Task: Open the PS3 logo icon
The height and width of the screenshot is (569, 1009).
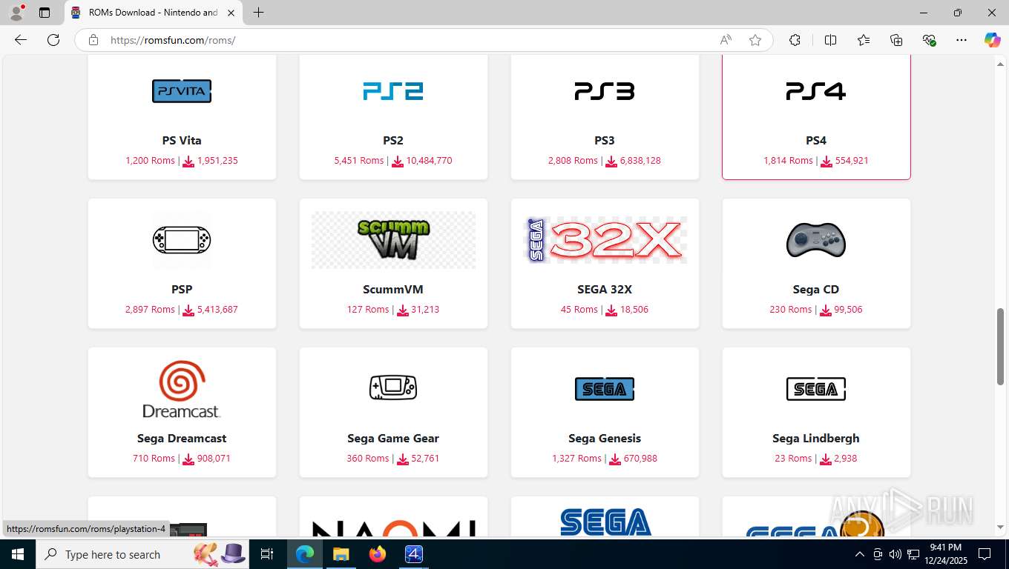Action: pyautogui.click(x=605, y=91)
